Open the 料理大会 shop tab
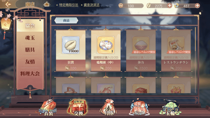210x118 pixels. click(x=30, y=74)
